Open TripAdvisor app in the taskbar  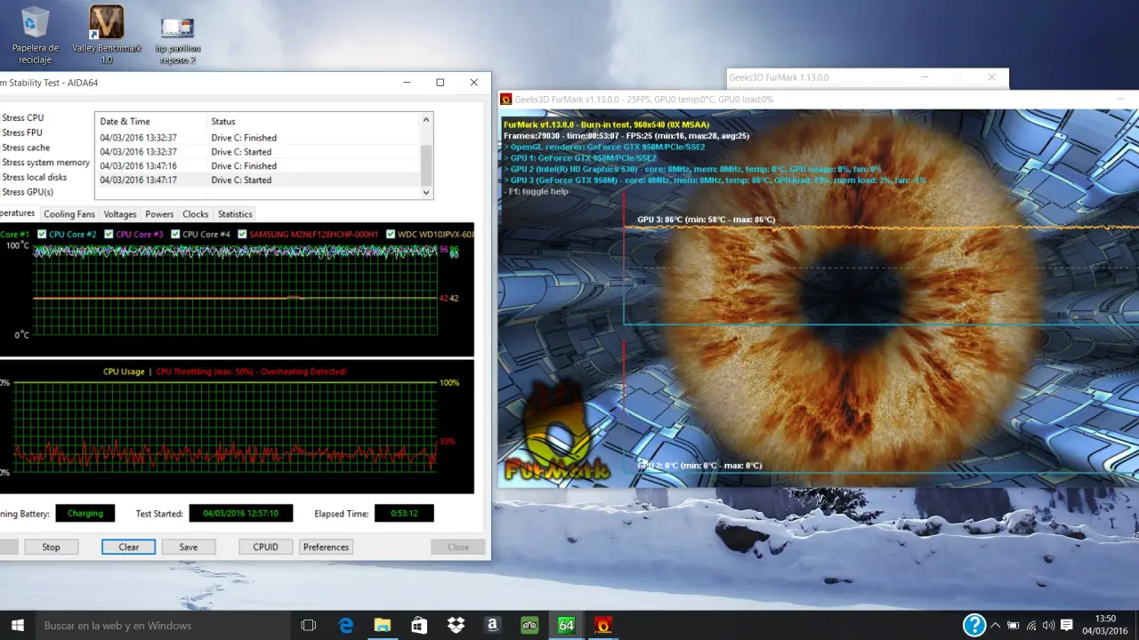click(x=529, y=625)
